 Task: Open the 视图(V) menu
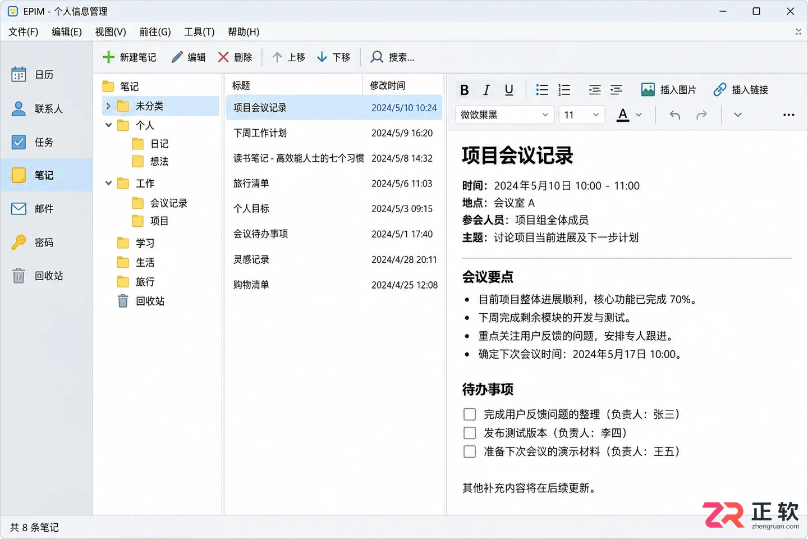(x=111, y=32)
